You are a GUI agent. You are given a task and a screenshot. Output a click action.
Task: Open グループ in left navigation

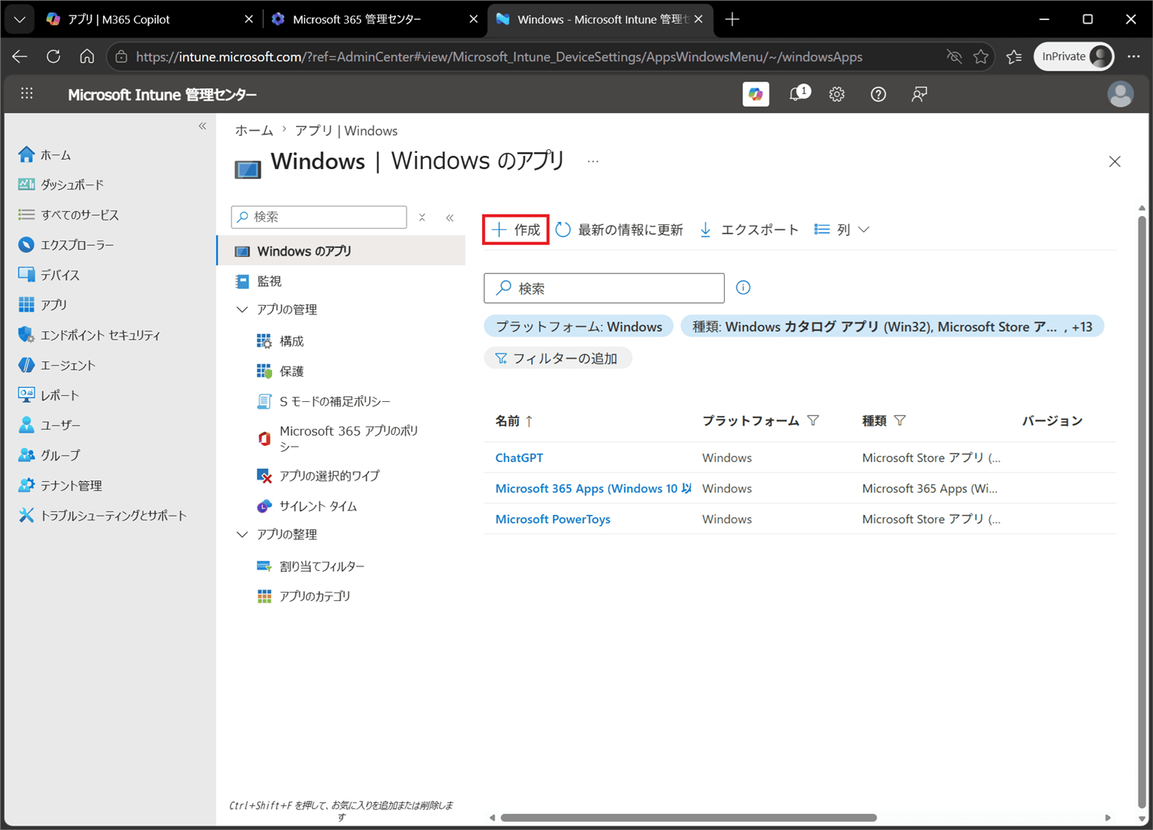(49, 455)
